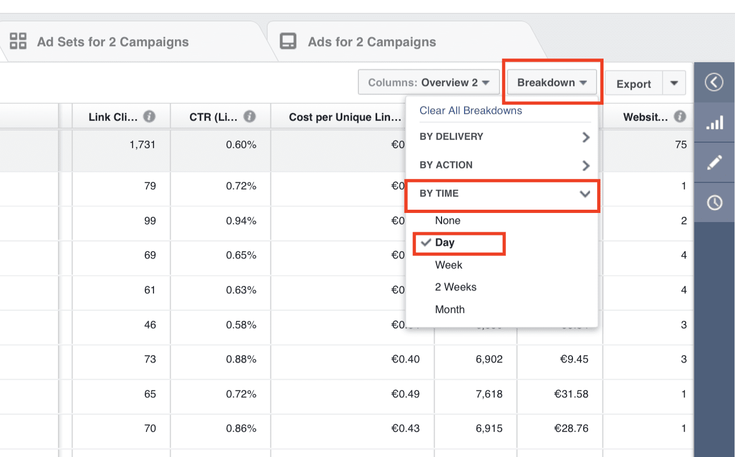Open the Export dropdown arrow
The image size is (735, 457).
point(674,84)
